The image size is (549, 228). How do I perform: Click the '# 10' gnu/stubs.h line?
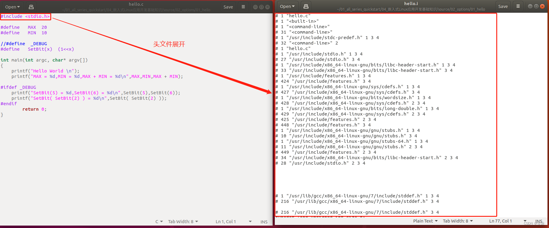346,136
